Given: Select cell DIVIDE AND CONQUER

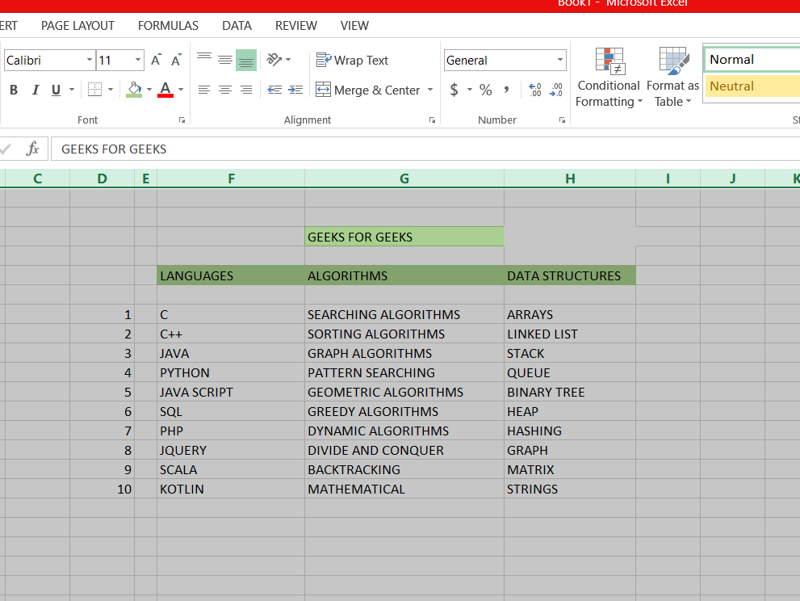Looking at the screenshot, I should click(x=404, y=451).
